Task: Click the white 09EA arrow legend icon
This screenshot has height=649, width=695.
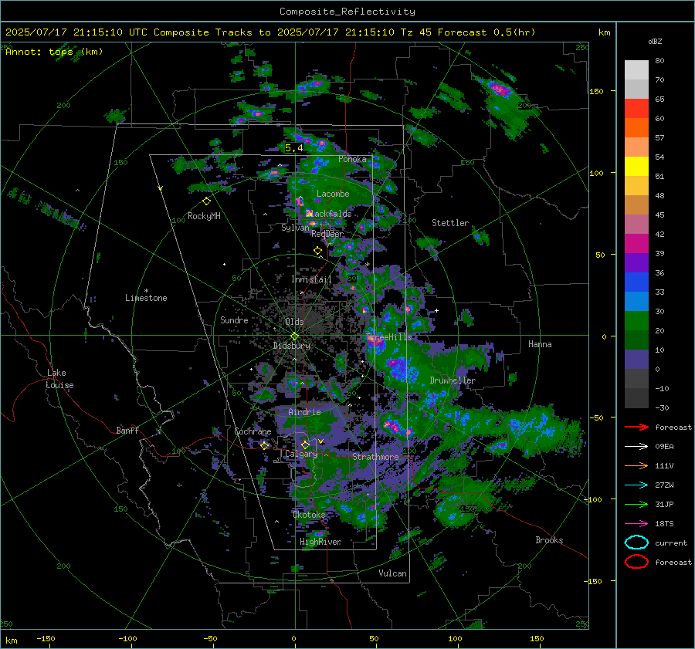Action: (x=636, y=447)
